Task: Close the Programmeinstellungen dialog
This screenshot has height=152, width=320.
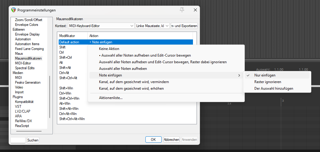Action: point(195,10)
